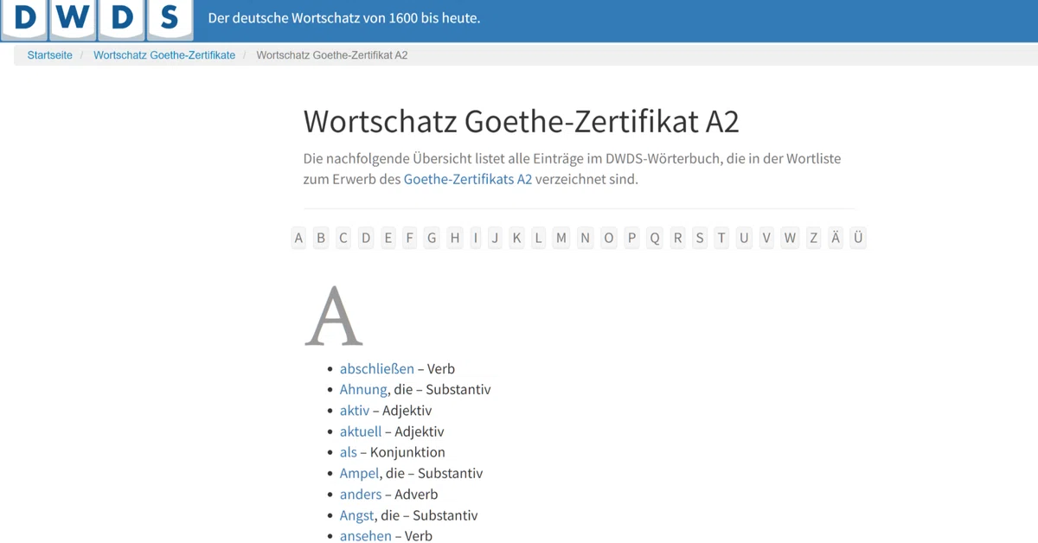Open the word aktuell
Image resolution: width=1038 pixels, height=543 pixels.
coord(361,431)
